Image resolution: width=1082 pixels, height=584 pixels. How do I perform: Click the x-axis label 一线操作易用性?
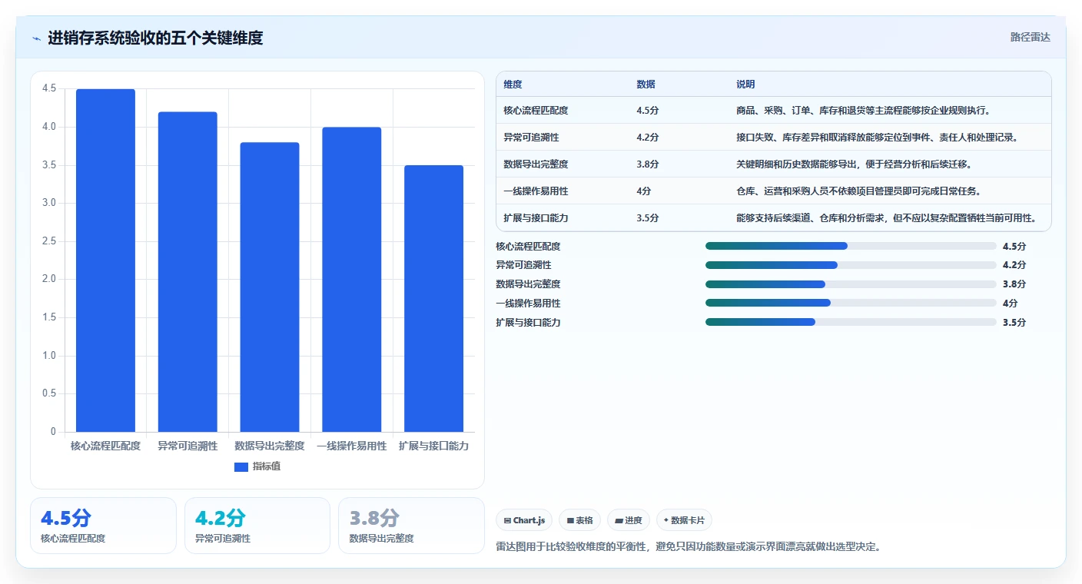pyautogui.click(x=352, y=446)
